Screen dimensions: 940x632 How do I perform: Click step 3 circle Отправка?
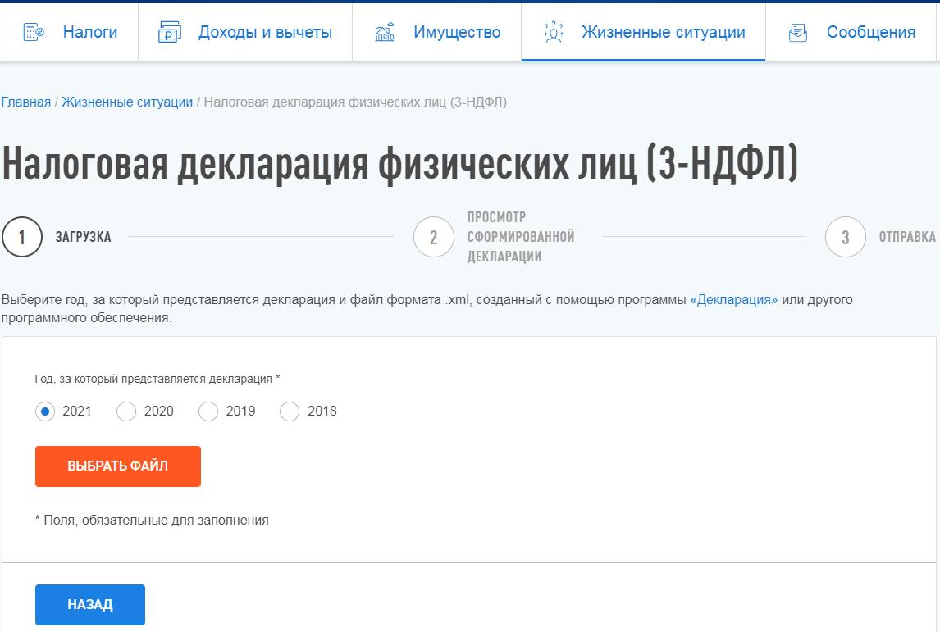pyautogui.click(x=846, y=238)
